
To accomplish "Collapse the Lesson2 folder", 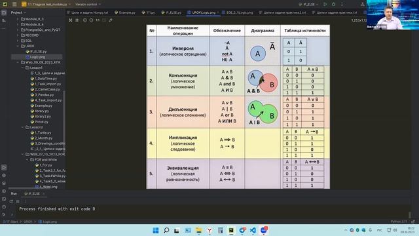I will tap(22, 127).
